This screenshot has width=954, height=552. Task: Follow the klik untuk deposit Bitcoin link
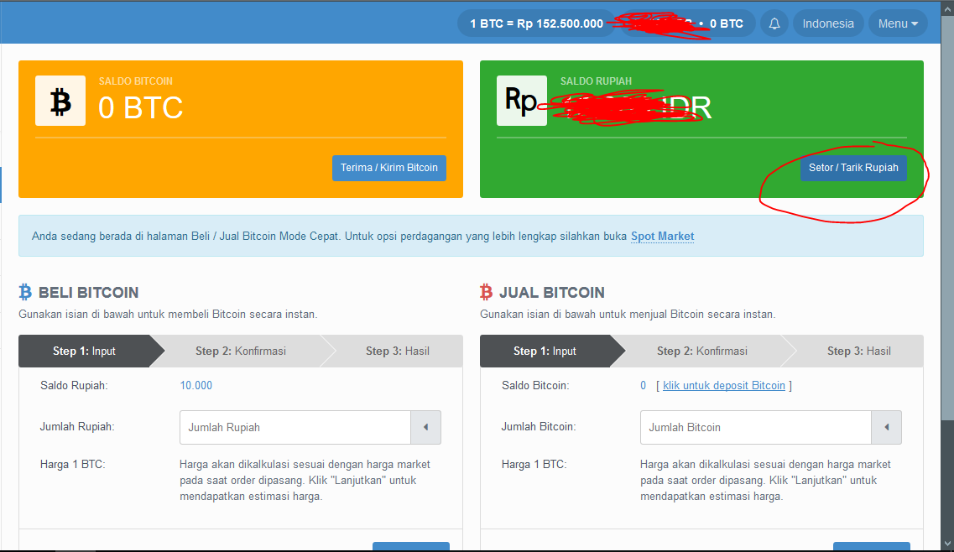[x=723, y=385]
